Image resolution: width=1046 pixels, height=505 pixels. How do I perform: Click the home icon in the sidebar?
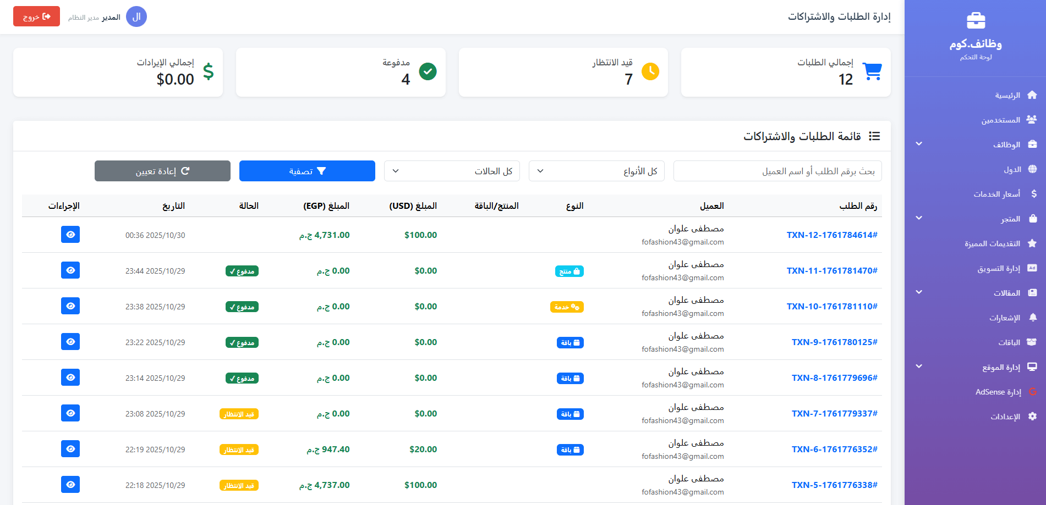(x=1032, y=95)
